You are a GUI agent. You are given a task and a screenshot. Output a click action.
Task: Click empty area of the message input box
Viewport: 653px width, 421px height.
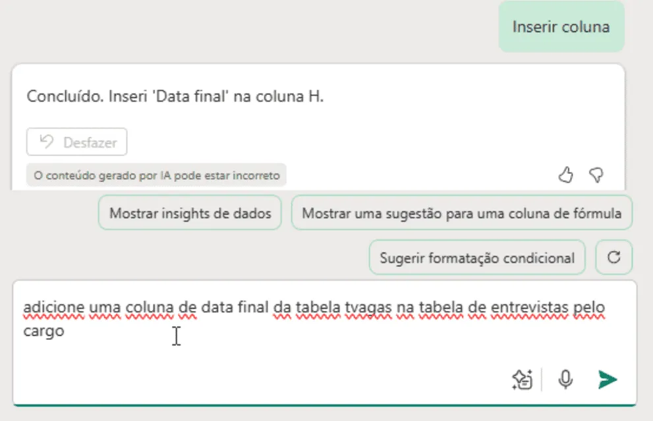(x=291, y=366)
